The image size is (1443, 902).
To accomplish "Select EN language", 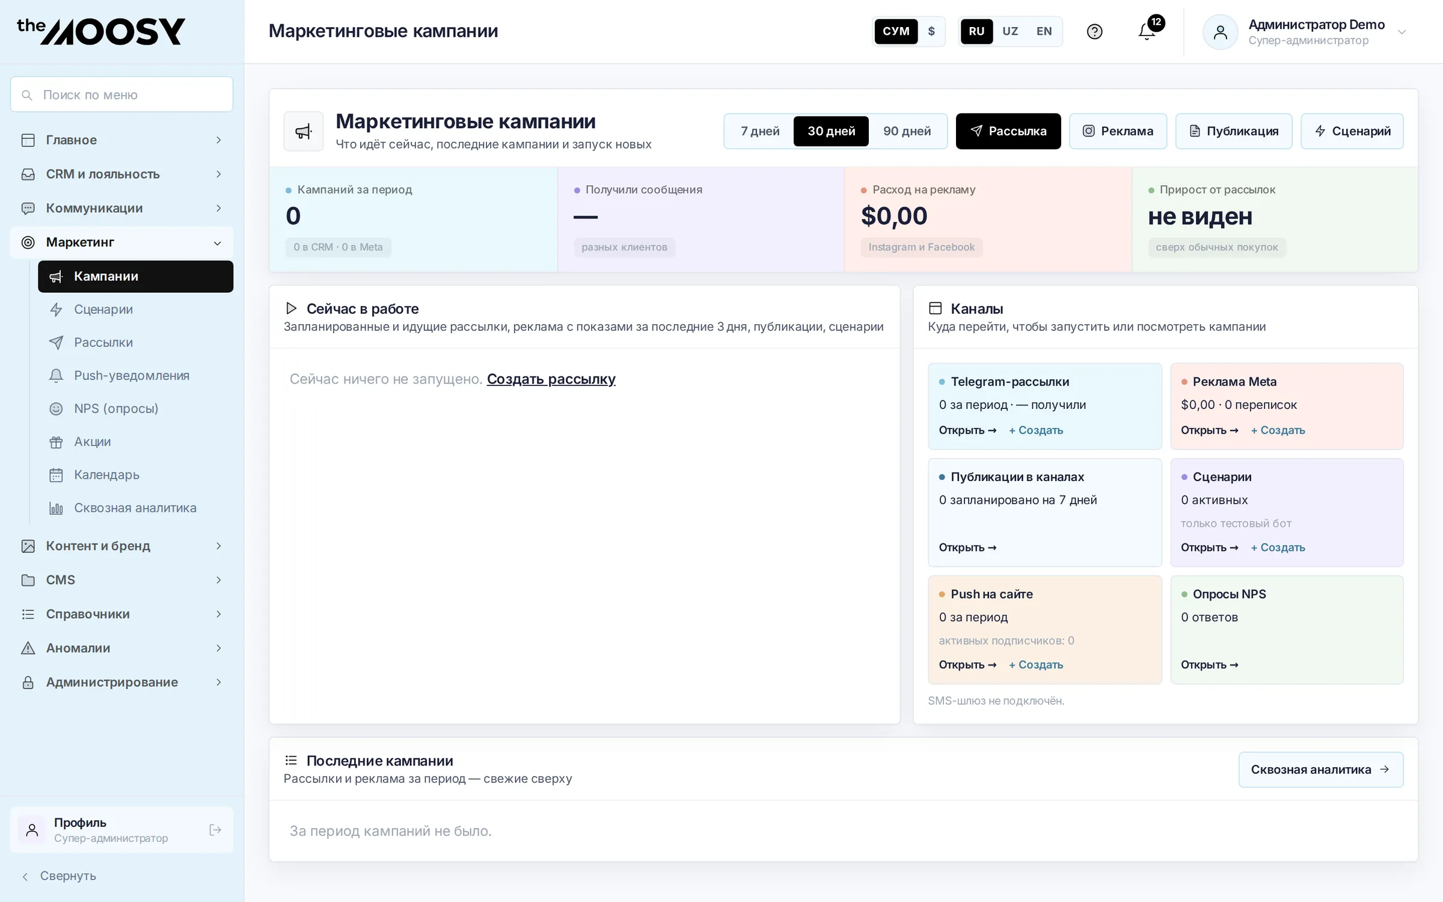I will tap(1044, 31).
